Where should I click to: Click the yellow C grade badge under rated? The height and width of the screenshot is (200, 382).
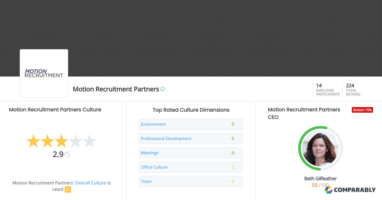tap(67, 189)
